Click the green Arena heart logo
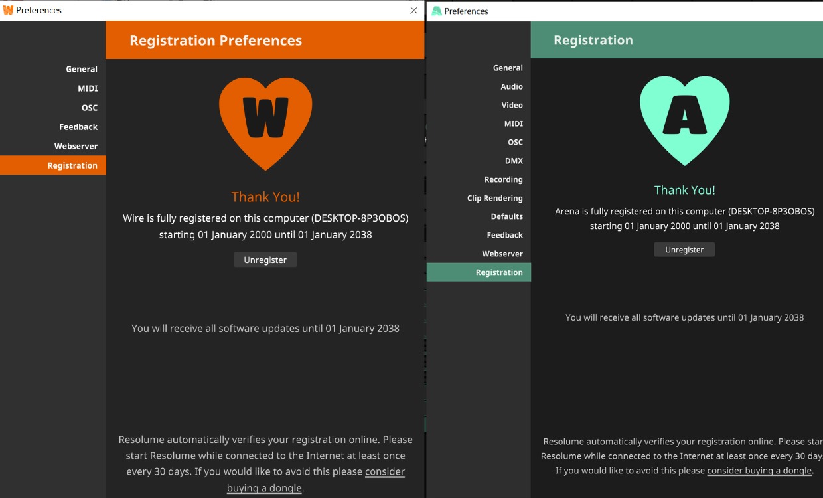The height and width of the screenshot is (498, 823). (x=684, y=118)
